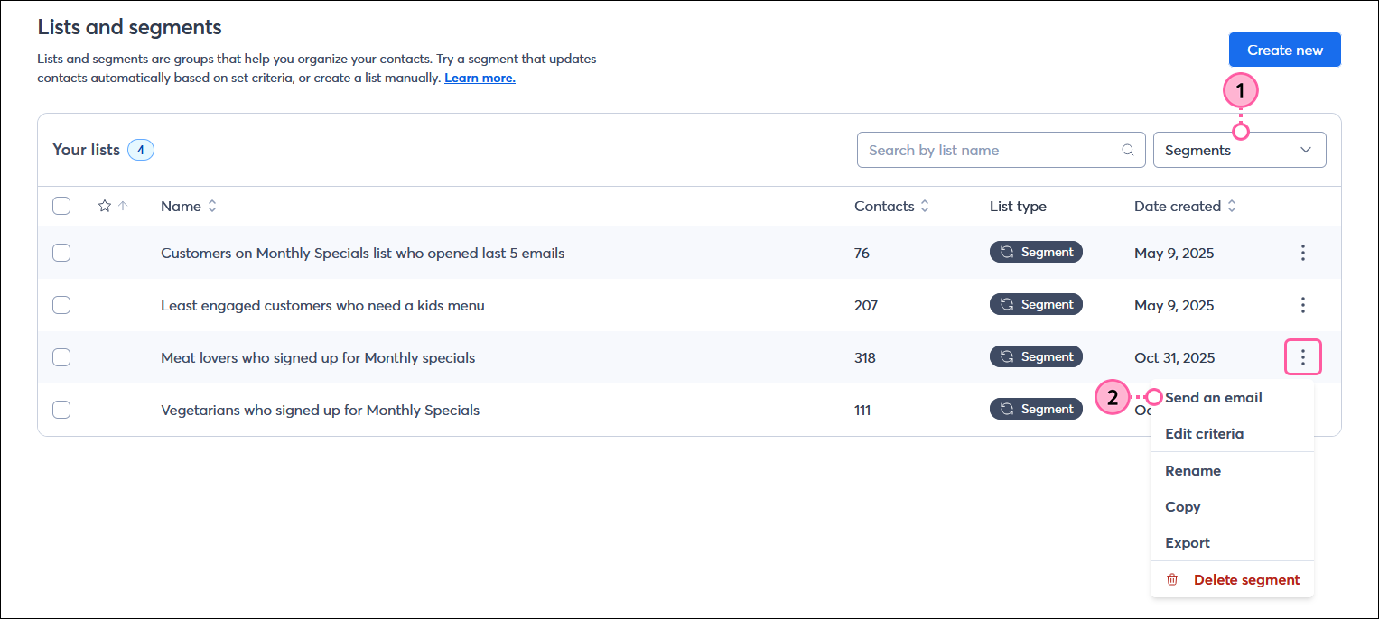Click the Segment badge on Vegetarians row

pos(1036,408)
